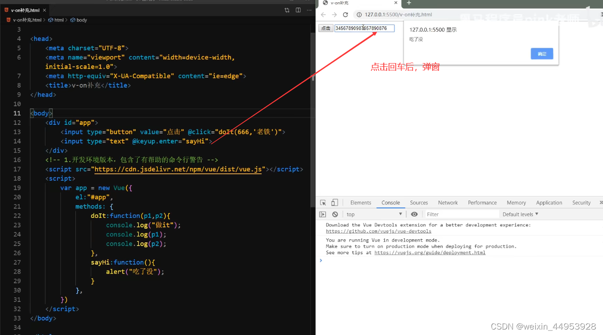
Task: Click the browser forward arrow
Action: 334,15
